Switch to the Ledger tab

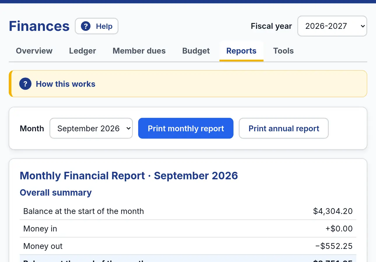click(82, 51)
